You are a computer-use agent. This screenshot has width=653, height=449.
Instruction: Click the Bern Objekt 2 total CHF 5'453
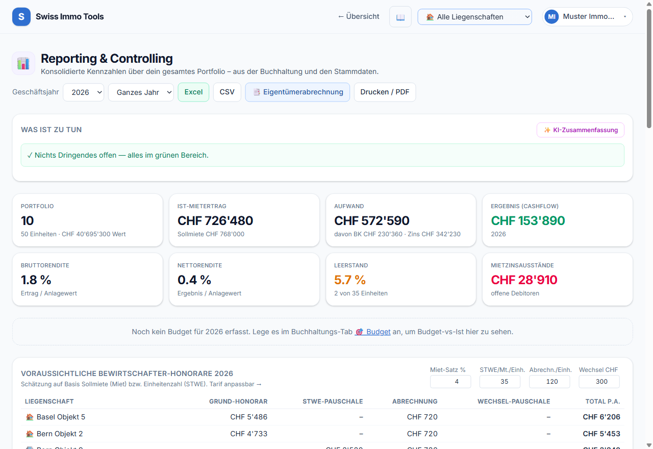601,434
